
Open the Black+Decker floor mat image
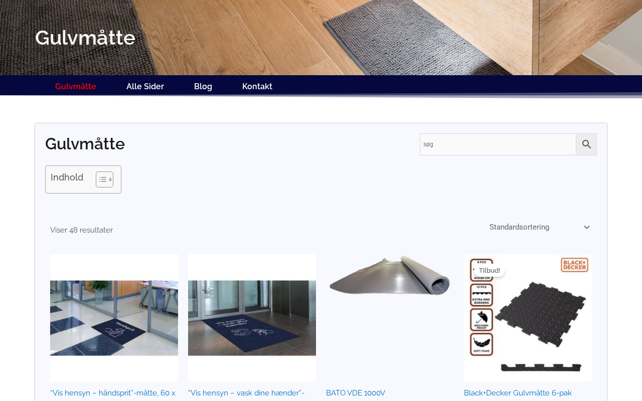528,318
